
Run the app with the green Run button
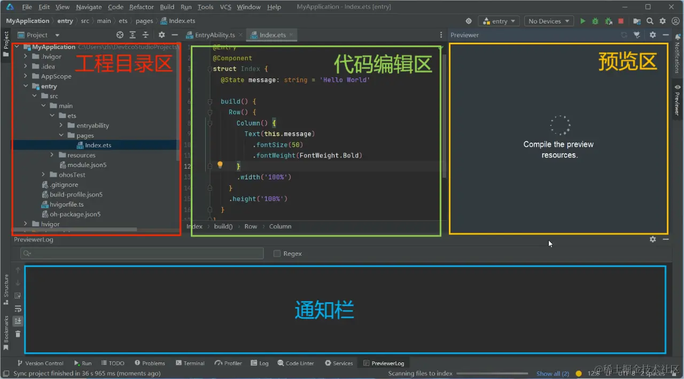pos(582,20)
